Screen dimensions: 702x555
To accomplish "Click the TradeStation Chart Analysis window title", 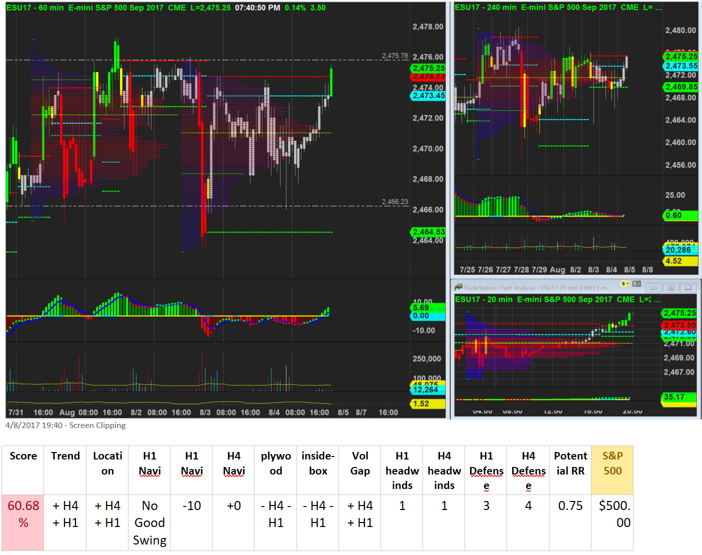I will point(537,288).
